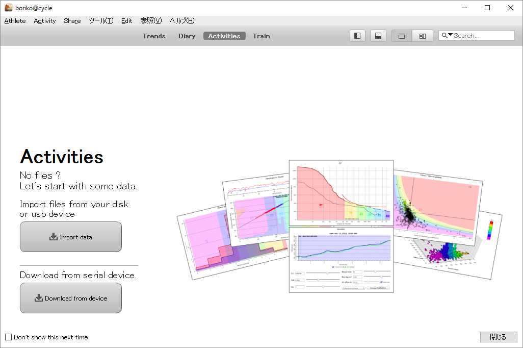Open the Edit menu

(x=126, y=21)
